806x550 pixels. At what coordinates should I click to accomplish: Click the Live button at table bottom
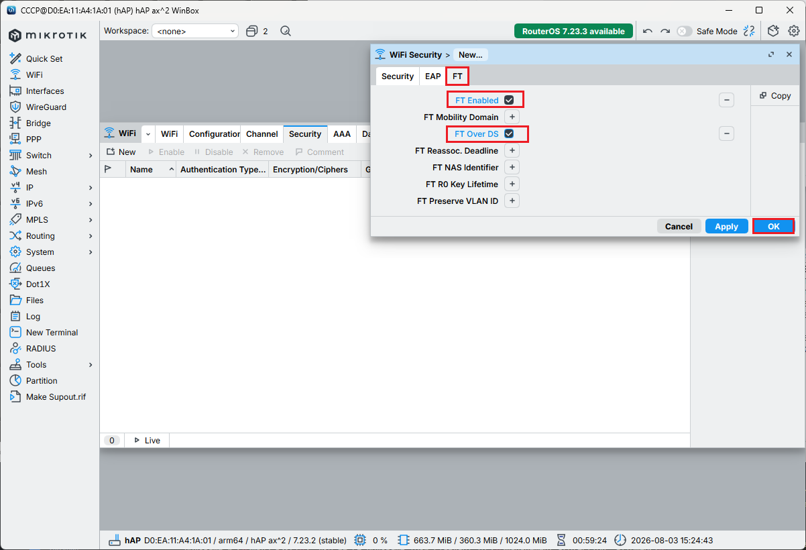(x=147, y=440)
